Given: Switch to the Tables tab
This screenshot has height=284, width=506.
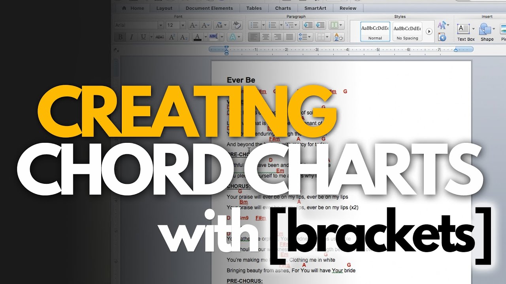Looking at the screenshot, I should coord(254,8).
